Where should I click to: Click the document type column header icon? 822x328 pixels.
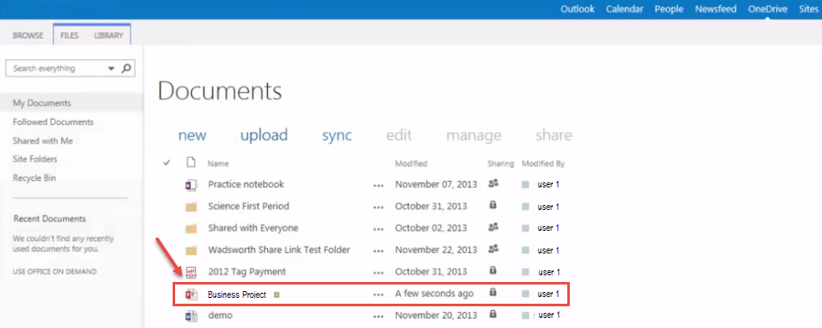[191, 162]
